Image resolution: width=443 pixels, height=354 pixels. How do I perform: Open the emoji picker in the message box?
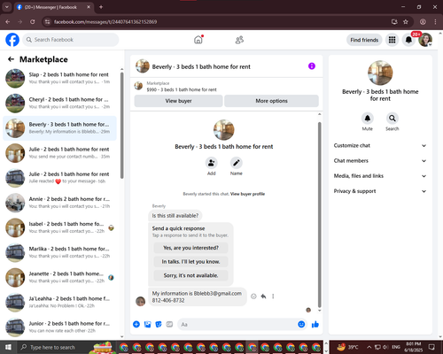[301, 325]
